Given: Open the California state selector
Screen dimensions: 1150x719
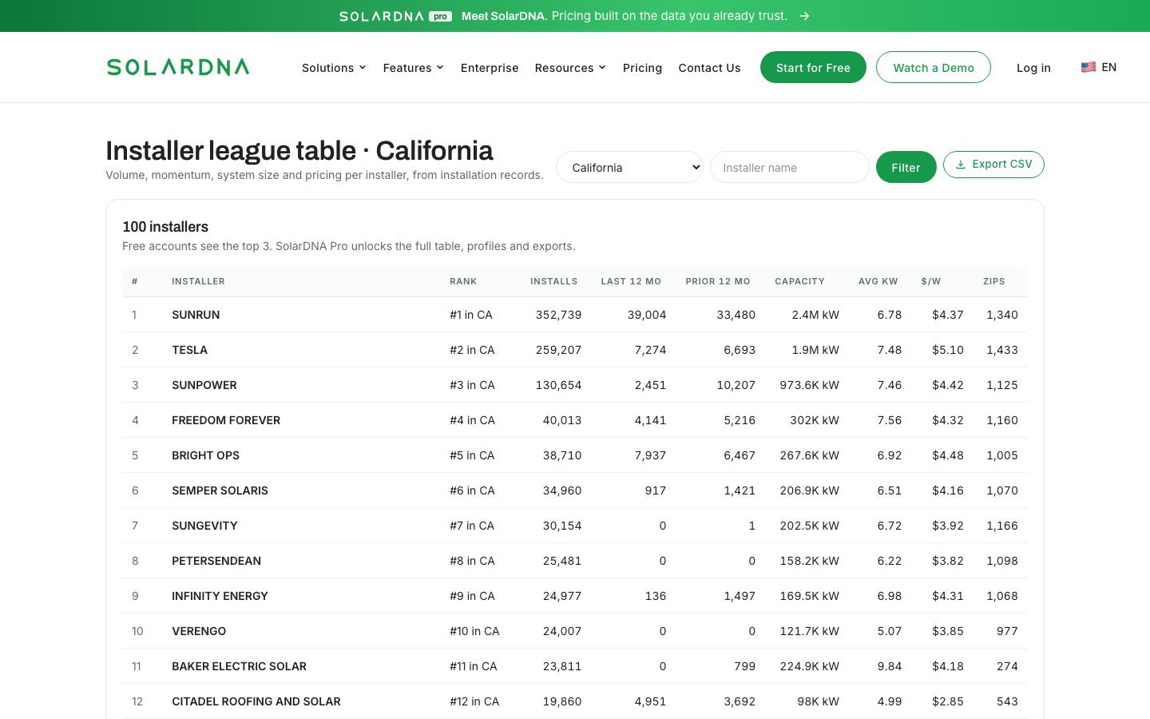Looking at the screenshot, I should point(629,167).
